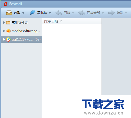Select the qq(1228776... account
131x118 pixels.
(22, 39)
